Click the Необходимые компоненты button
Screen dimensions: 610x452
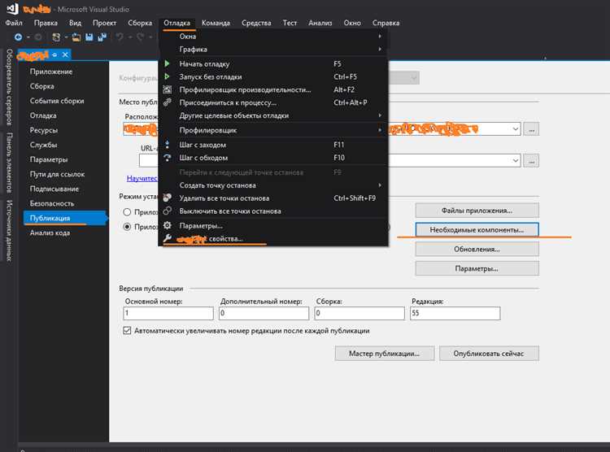click(x=477, y=230)
